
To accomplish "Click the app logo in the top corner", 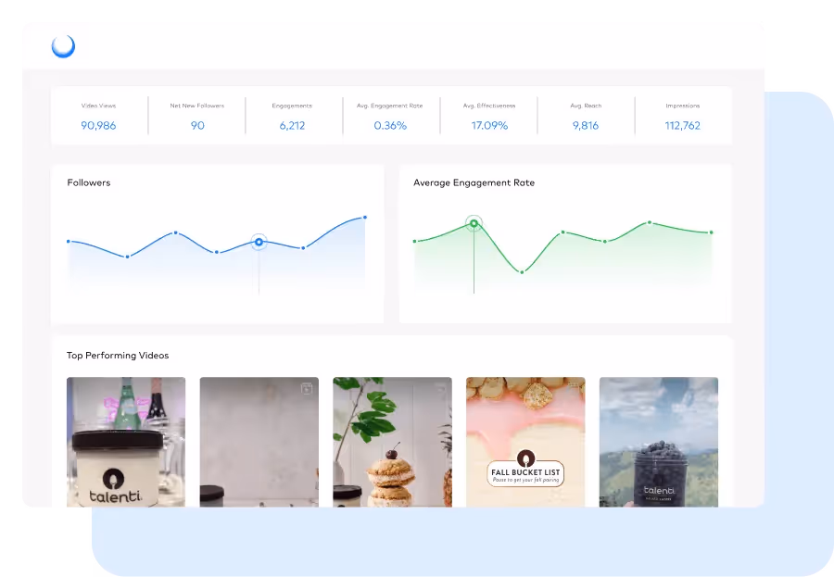I will (62, 44).
